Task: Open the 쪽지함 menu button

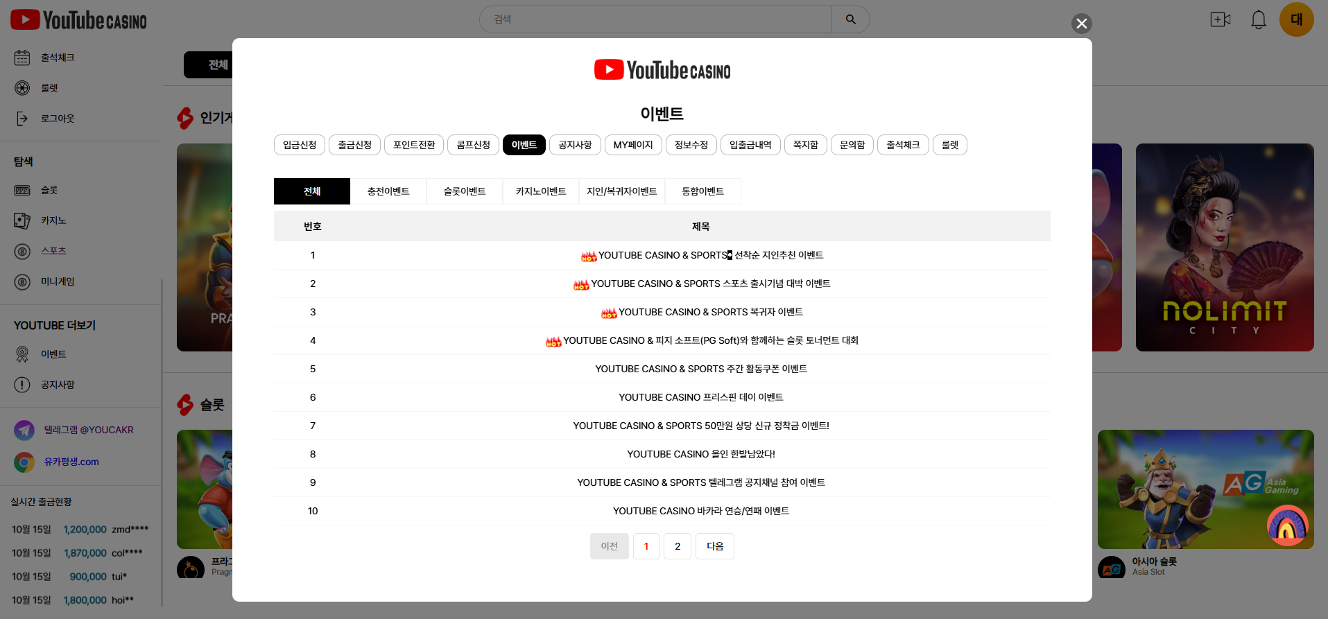Action: (x=806, y=145)
